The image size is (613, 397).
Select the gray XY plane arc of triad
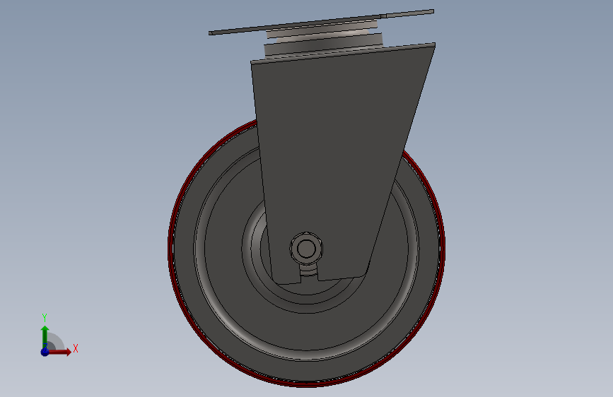click(x=55, y=341)
